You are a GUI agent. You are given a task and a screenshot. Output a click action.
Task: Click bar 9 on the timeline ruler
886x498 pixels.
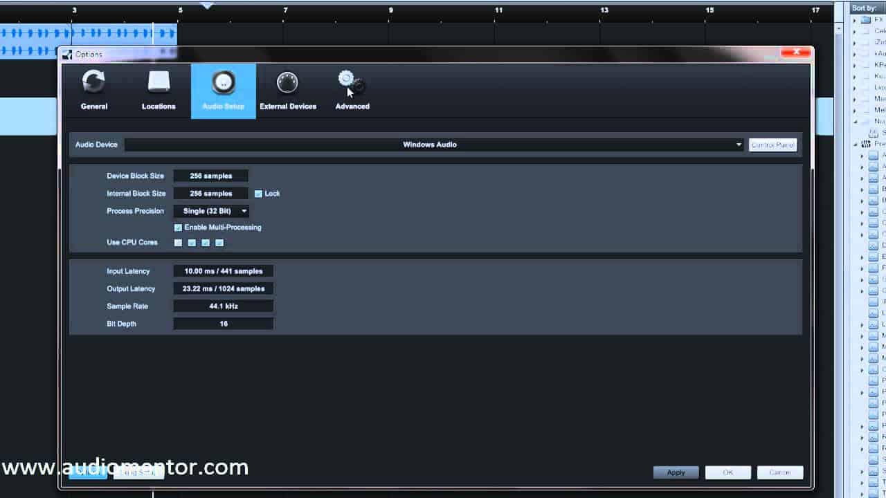point(391,10)
